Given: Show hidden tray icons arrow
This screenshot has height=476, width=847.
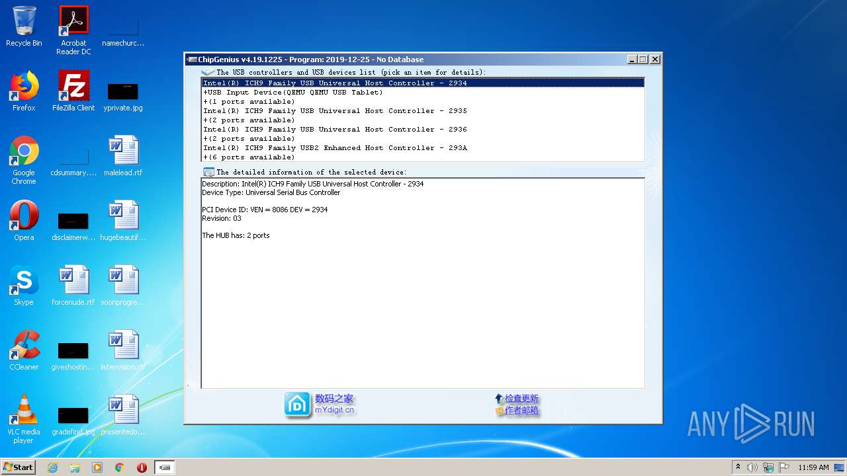Looking at the screenshot, I should pos(738,467).
